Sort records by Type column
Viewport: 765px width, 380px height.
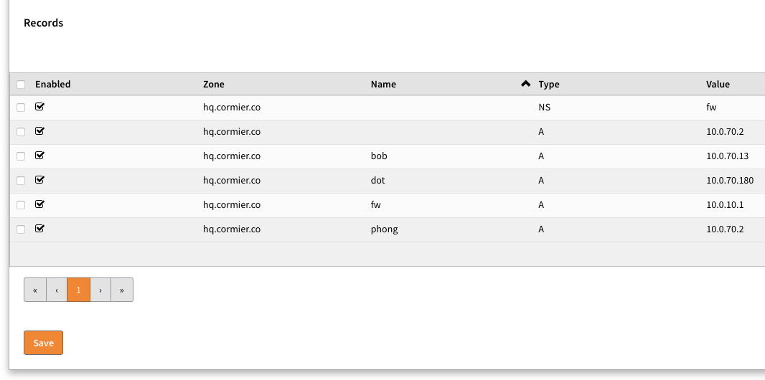point(549,85)
